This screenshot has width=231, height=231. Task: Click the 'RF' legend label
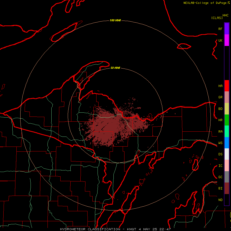click(220, 29)
